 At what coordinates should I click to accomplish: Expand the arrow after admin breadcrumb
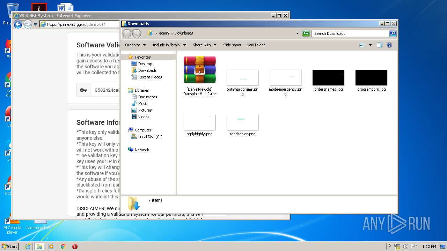coord(172,33)
